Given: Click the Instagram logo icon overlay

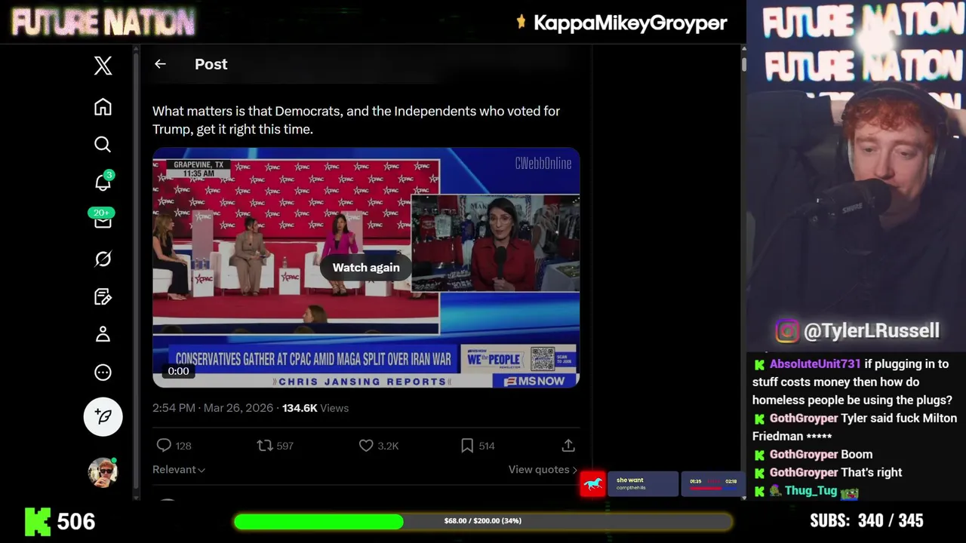Looking at the screenshot, I should (x=786, y=330).
